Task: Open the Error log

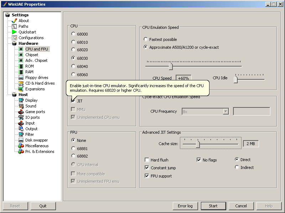Action: tap(185, 206)
